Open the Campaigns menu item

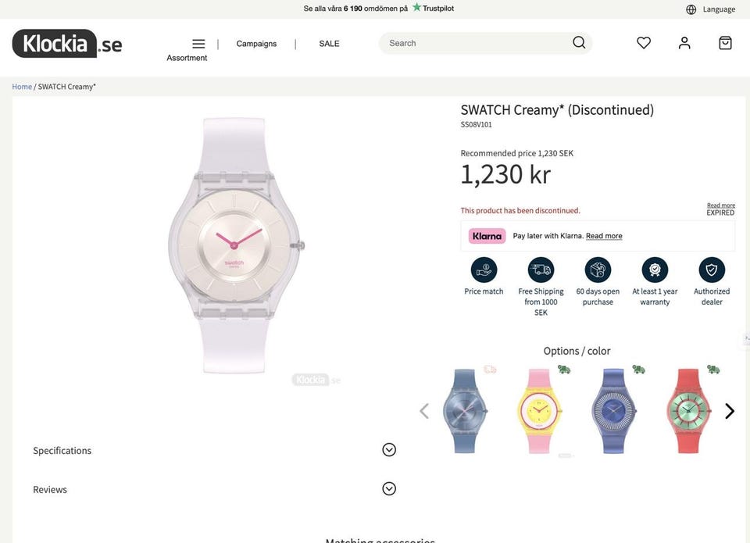[256, 44]
